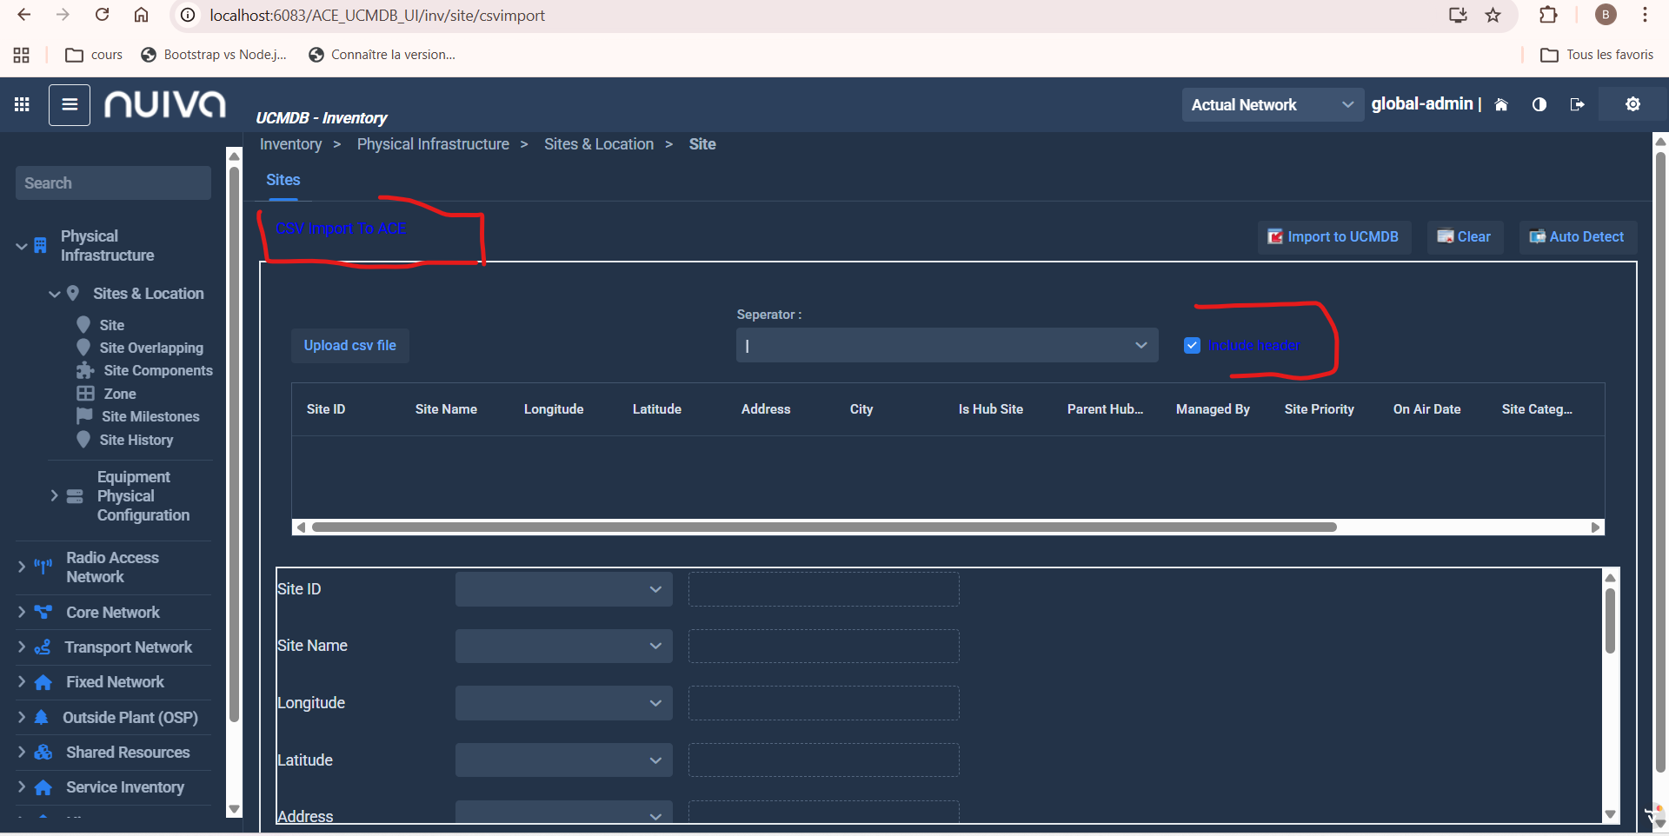This screenshot has width=1669, height=836.
Task: Click the home icon in header
Action: click(1501, 105)
